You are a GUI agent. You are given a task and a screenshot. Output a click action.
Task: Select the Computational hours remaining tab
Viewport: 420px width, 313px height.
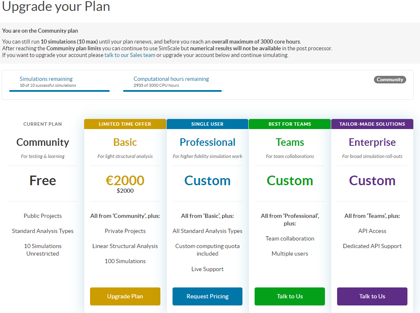(x=171, y=79)
